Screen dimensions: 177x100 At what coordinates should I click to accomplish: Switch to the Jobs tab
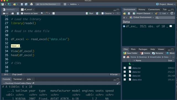pos(29,79)
